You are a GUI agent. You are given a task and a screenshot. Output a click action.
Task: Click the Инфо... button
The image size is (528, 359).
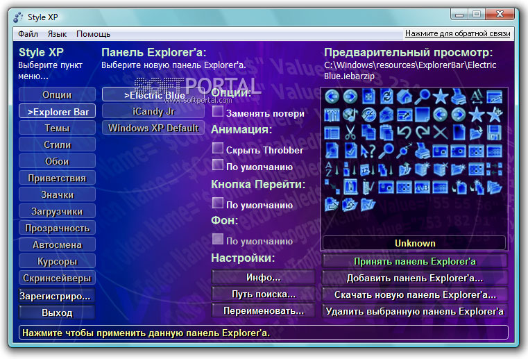(263, 277)
